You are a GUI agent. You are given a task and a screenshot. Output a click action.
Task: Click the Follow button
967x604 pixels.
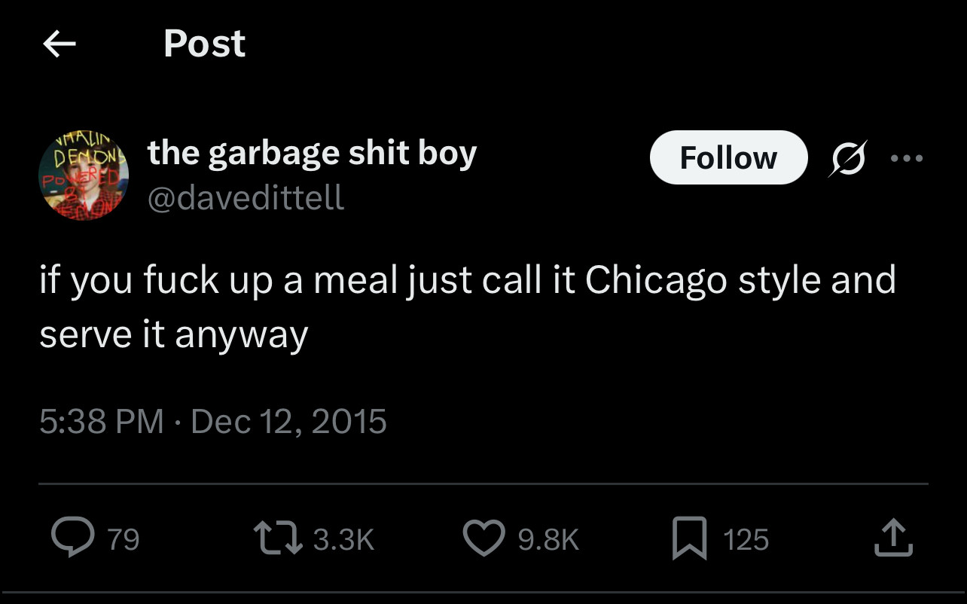point(728,157)
